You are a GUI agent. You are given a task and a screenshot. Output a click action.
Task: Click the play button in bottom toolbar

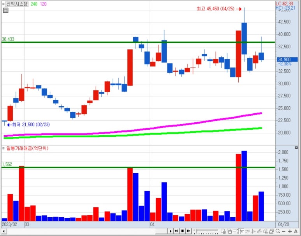click(x=171, y=231)
